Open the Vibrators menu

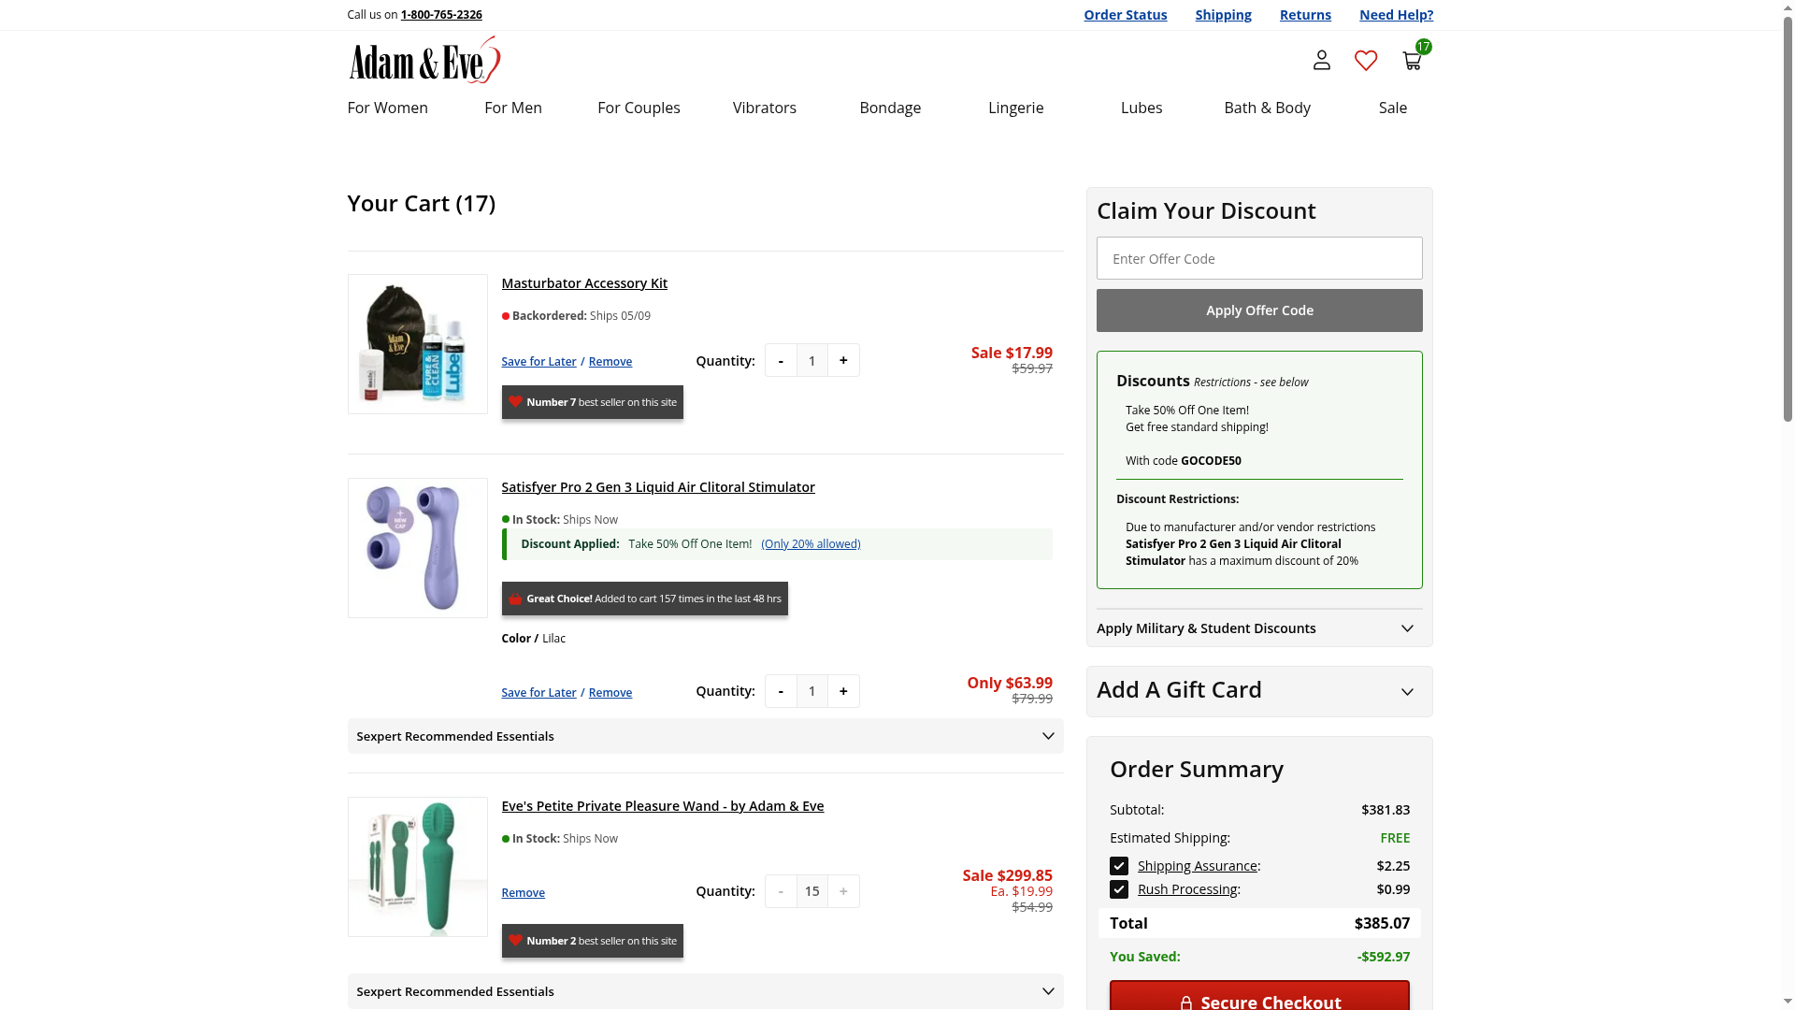pyautogui.click(x=764, y=108)
